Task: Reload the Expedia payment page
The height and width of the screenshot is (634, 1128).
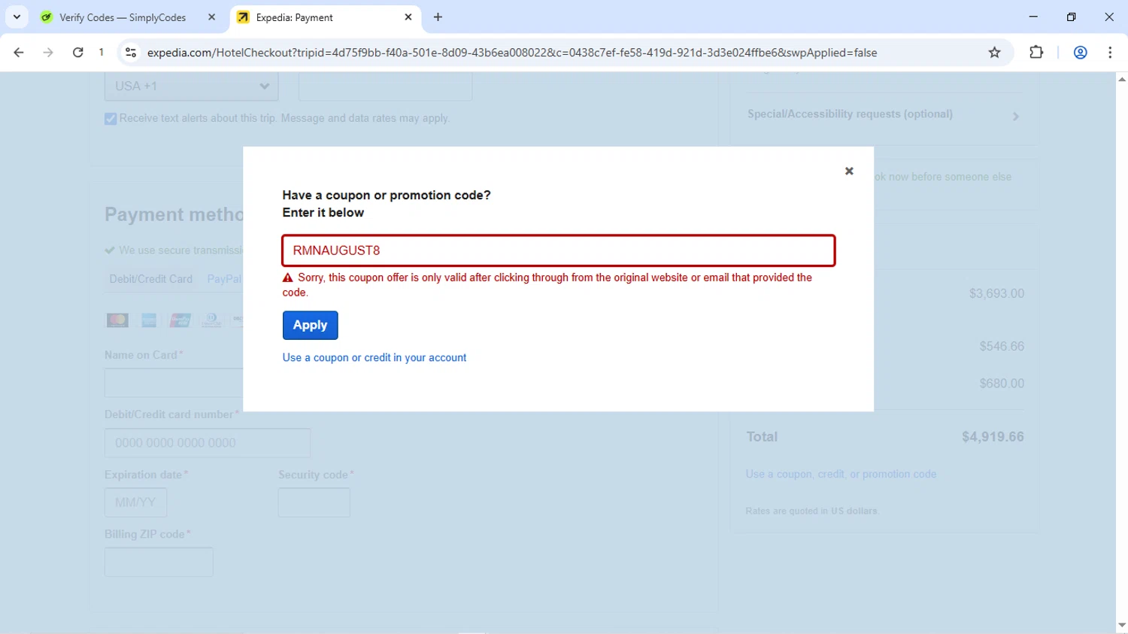Action: [x=77, y=53]
